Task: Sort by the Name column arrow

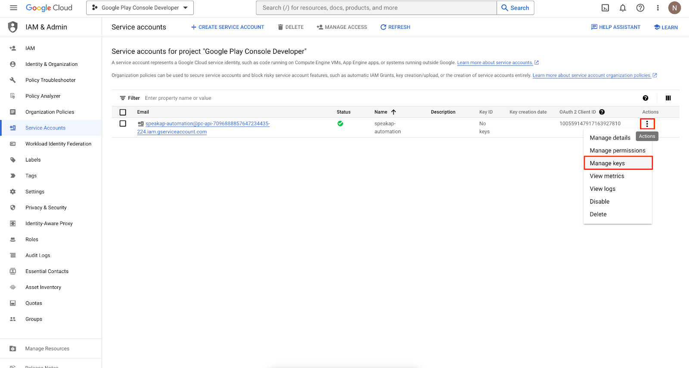Action: pos(394,112)
